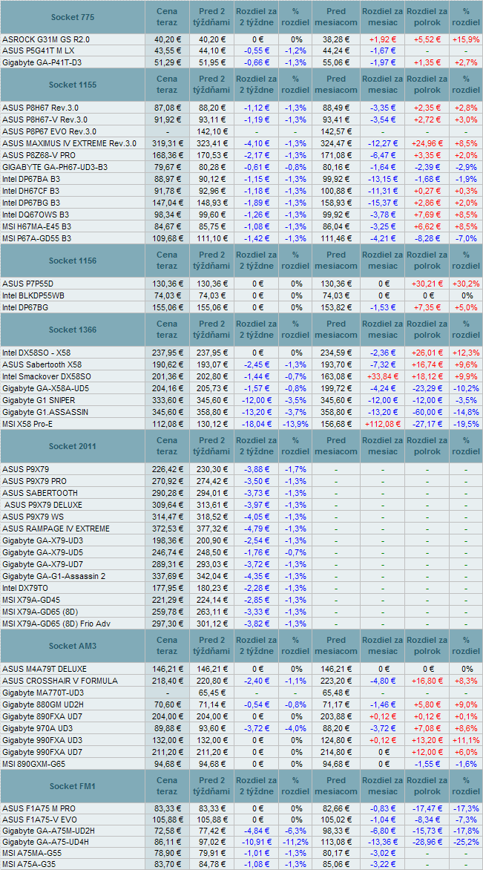Select Intel DP67BA B3 entry

pos(31,179)
